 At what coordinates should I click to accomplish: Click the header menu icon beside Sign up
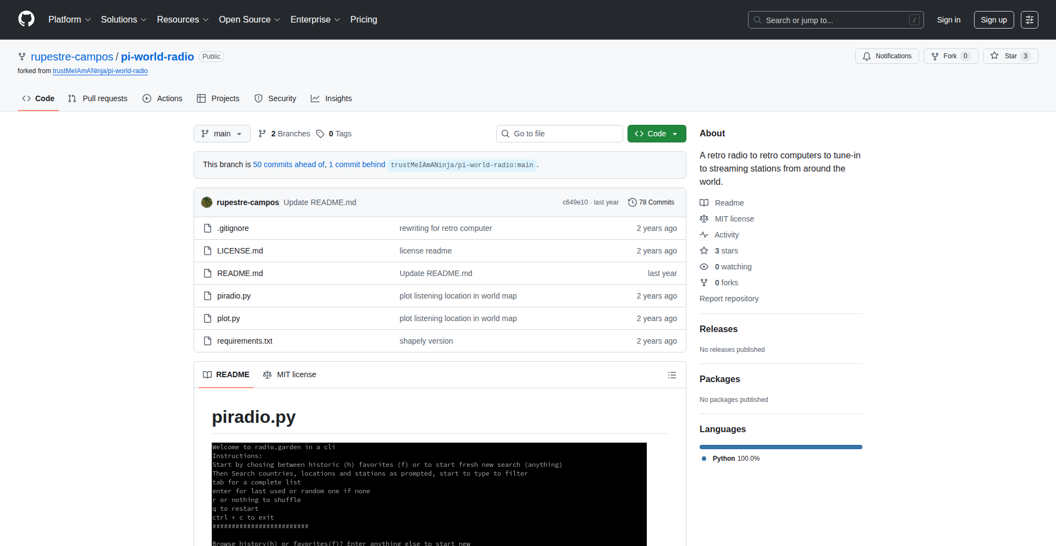coord(1029,20)
